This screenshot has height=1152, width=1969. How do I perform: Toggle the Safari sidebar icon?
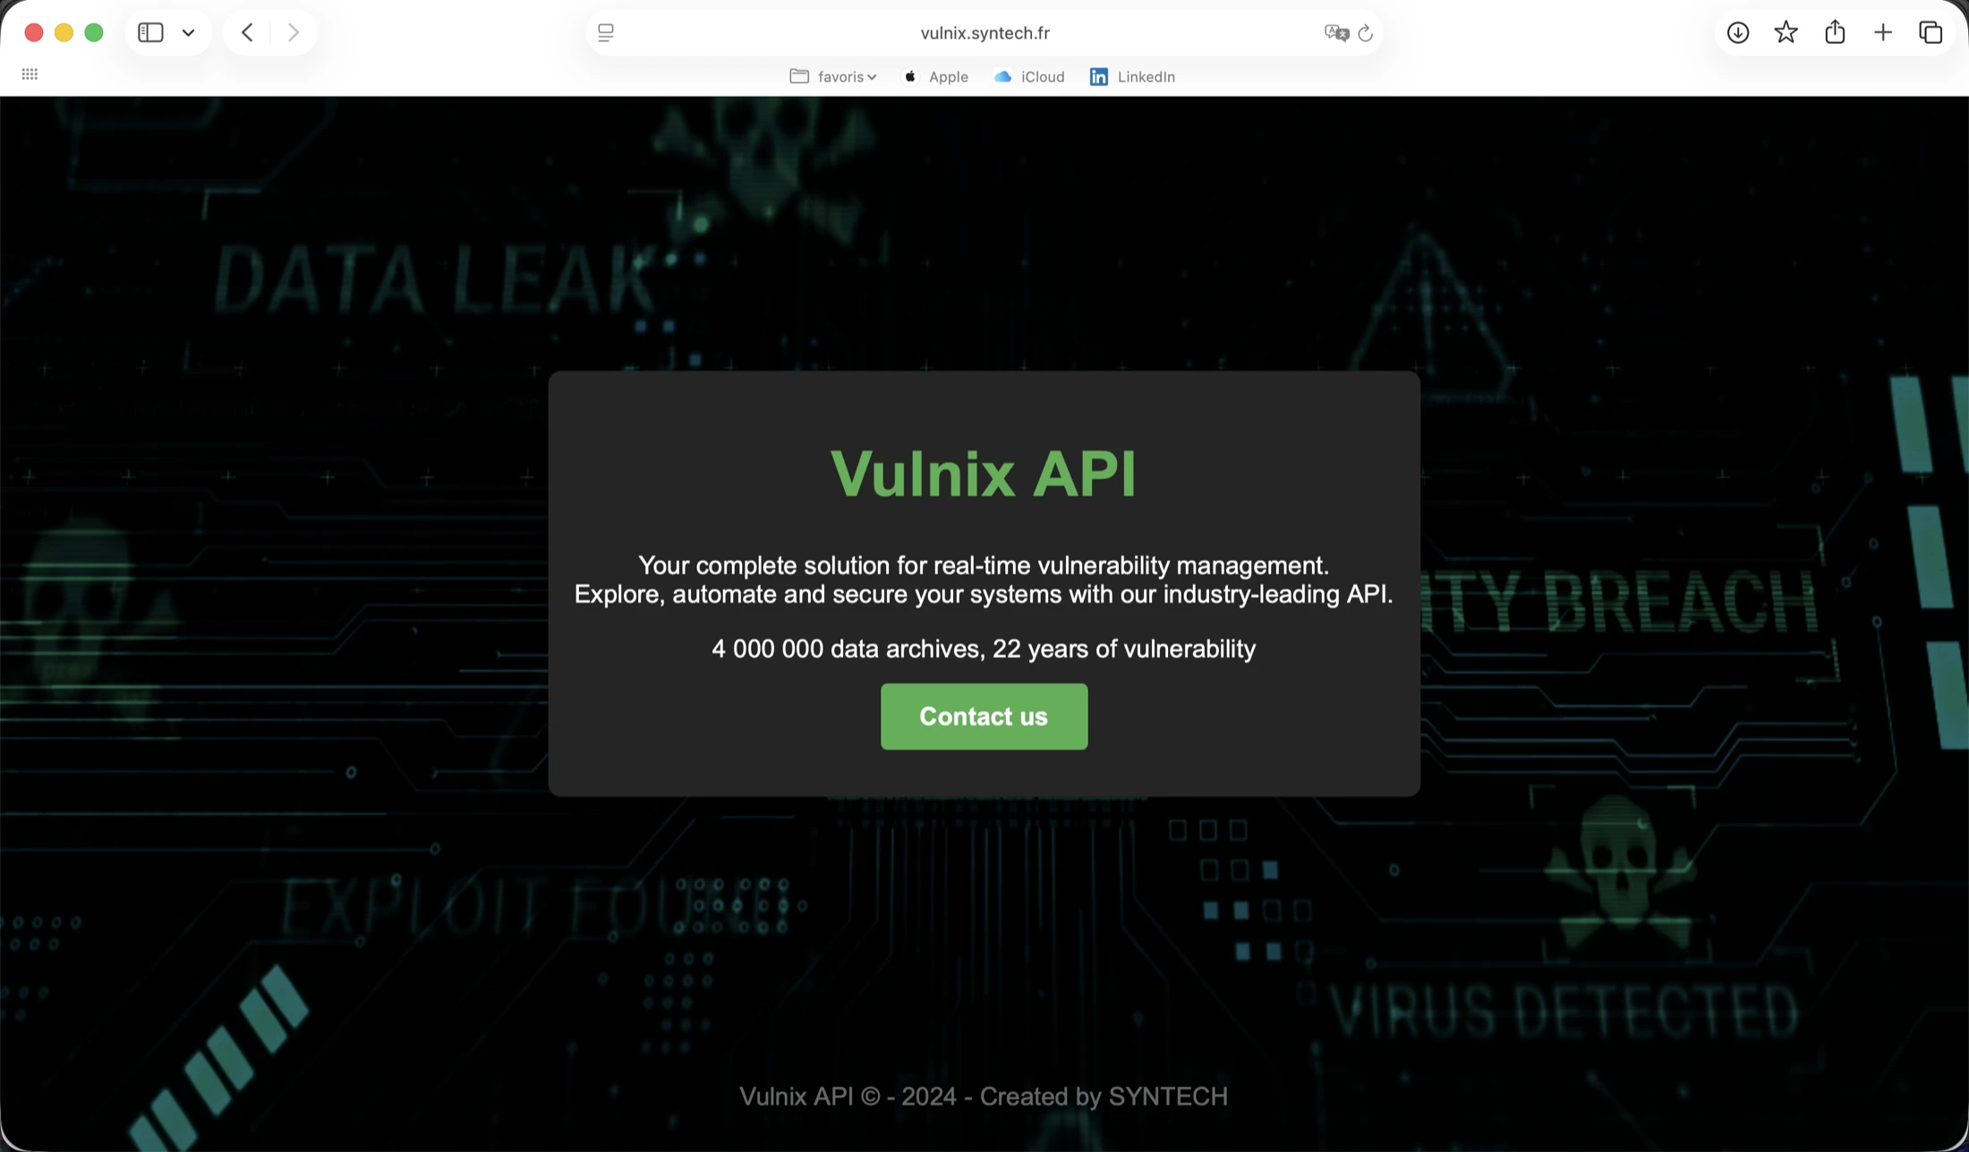coord(150,33)
